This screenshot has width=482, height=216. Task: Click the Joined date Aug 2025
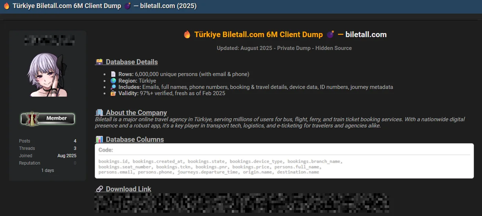coord(67,156)
